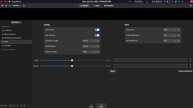The image size is (193, 108).
Task: Click the Reset button
Action: click(x=113, y=71)
